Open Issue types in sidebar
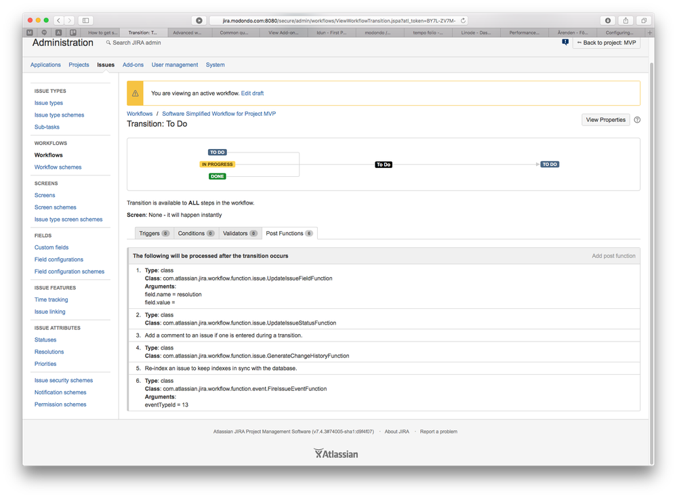 point(48,103)
